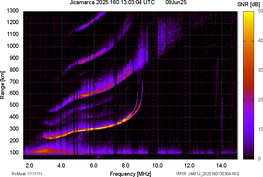Click range tick label "1000"

(x=12, y=46)
